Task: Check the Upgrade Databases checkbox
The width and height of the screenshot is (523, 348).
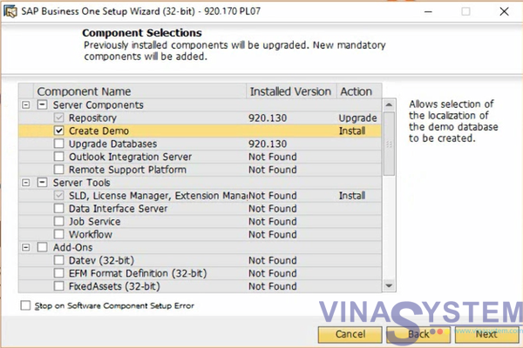Action: click(x=58, y=144)
